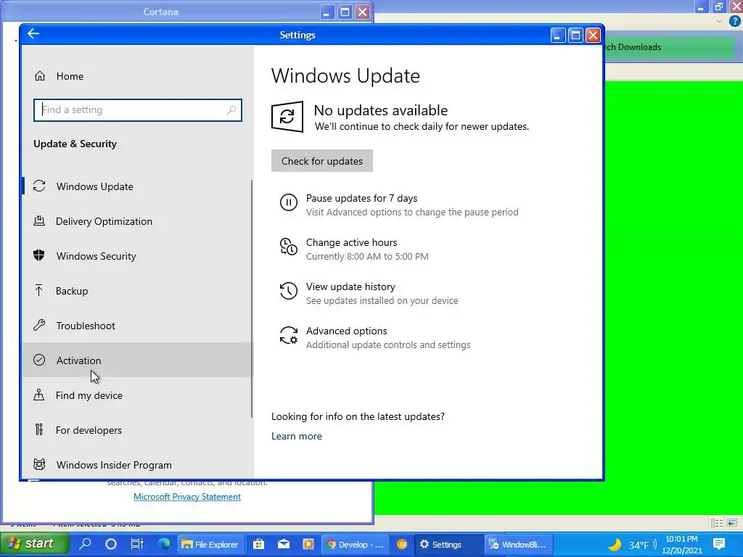
Task: Click the Find my device person icon
Action: [x=39, y=395]
